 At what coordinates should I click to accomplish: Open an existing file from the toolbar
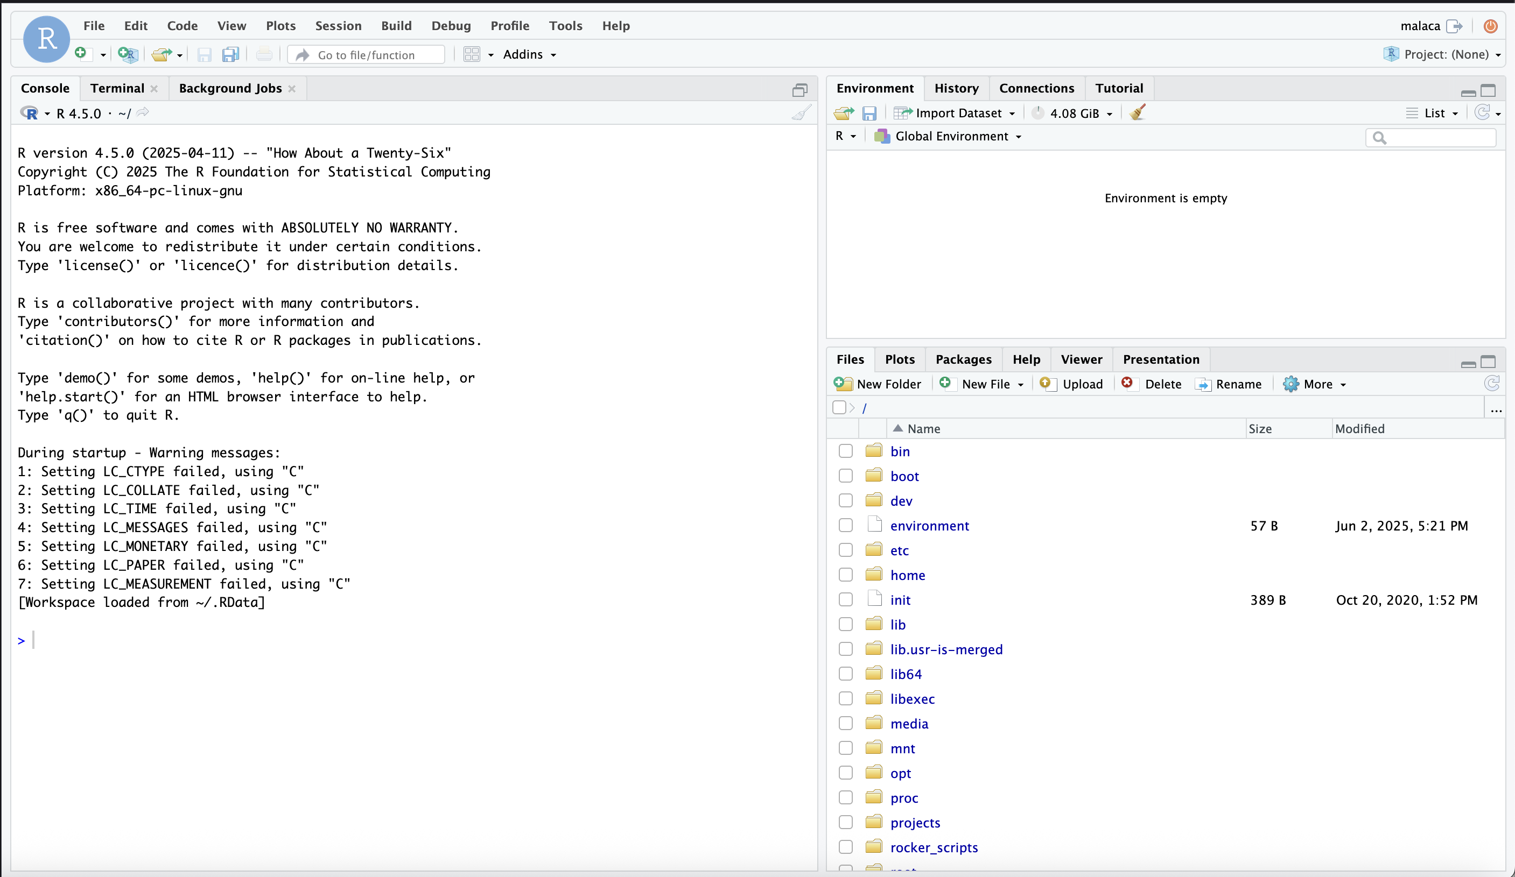[161, 54]
